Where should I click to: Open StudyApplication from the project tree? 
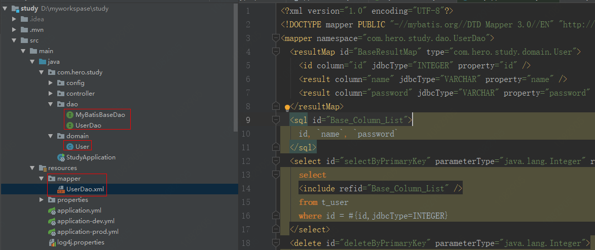click(91, 157)
